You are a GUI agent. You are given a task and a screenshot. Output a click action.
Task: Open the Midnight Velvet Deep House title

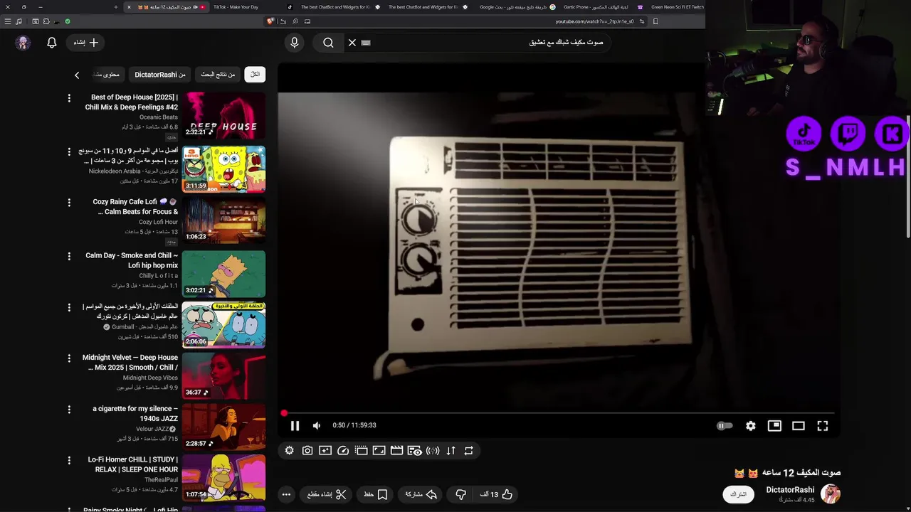[x=130, y=363]
